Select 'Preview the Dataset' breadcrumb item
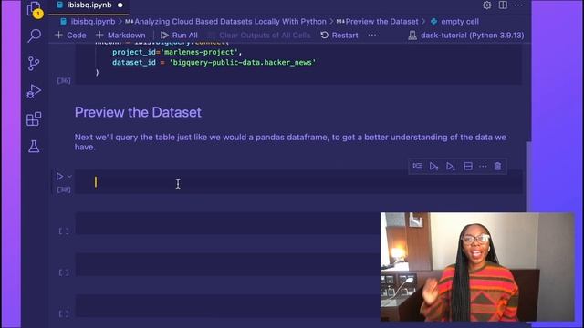This screenshot has height=328, width=584. tap(377, 22)
